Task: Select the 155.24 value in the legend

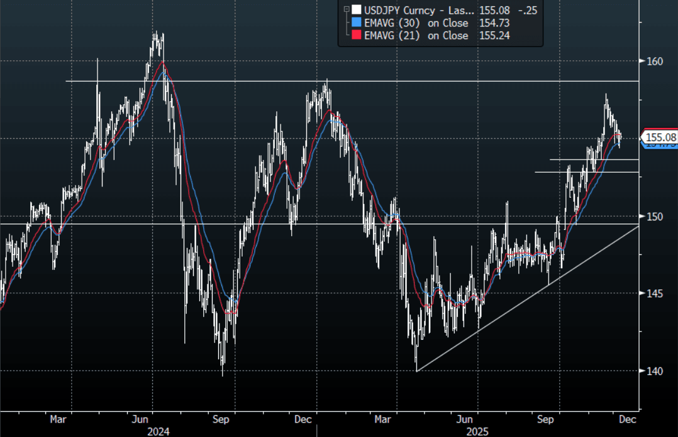Action: (494, 36)
